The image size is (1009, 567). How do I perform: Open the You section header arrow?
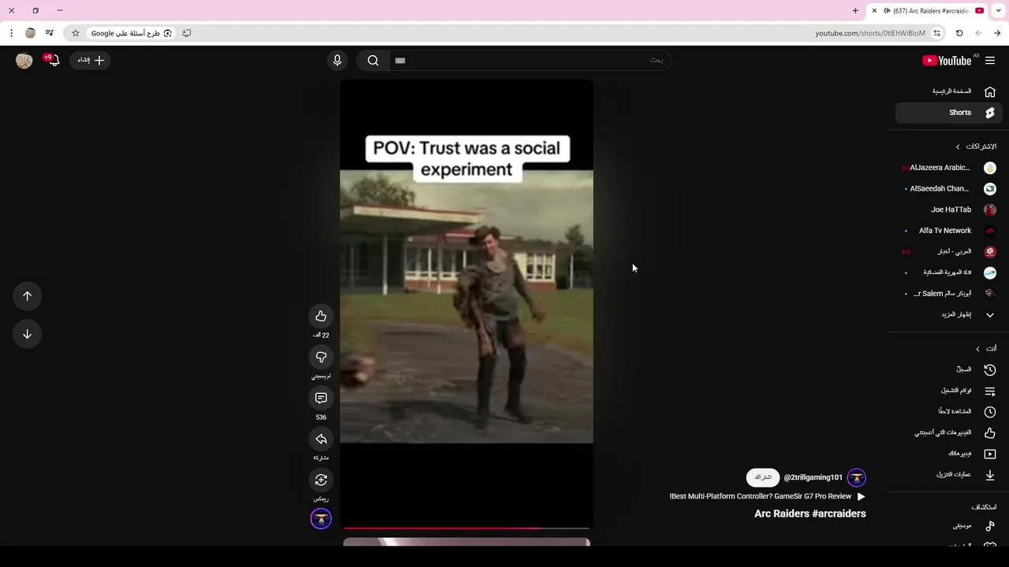coord(977,349)
